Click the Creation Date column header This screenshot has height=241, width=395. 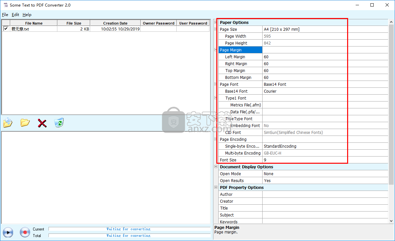click(115, 23)
